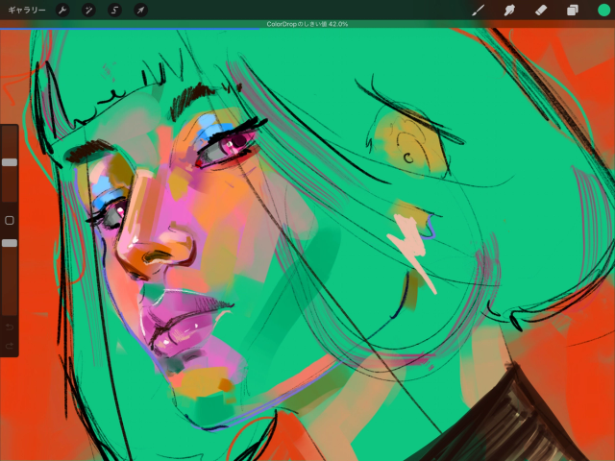Viewport: 615px width, 461px height.
Task: Select the Smudge tool
Action: (509, 10)
